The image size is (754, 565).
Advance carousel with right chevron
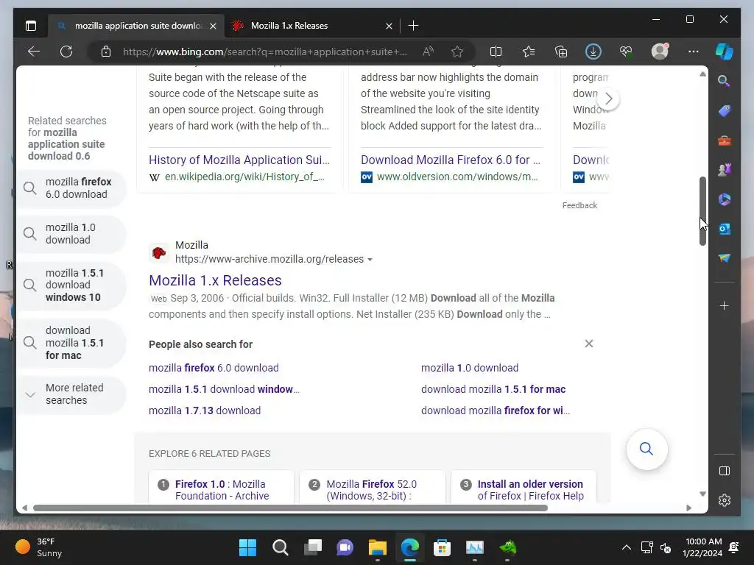point(608,99)
